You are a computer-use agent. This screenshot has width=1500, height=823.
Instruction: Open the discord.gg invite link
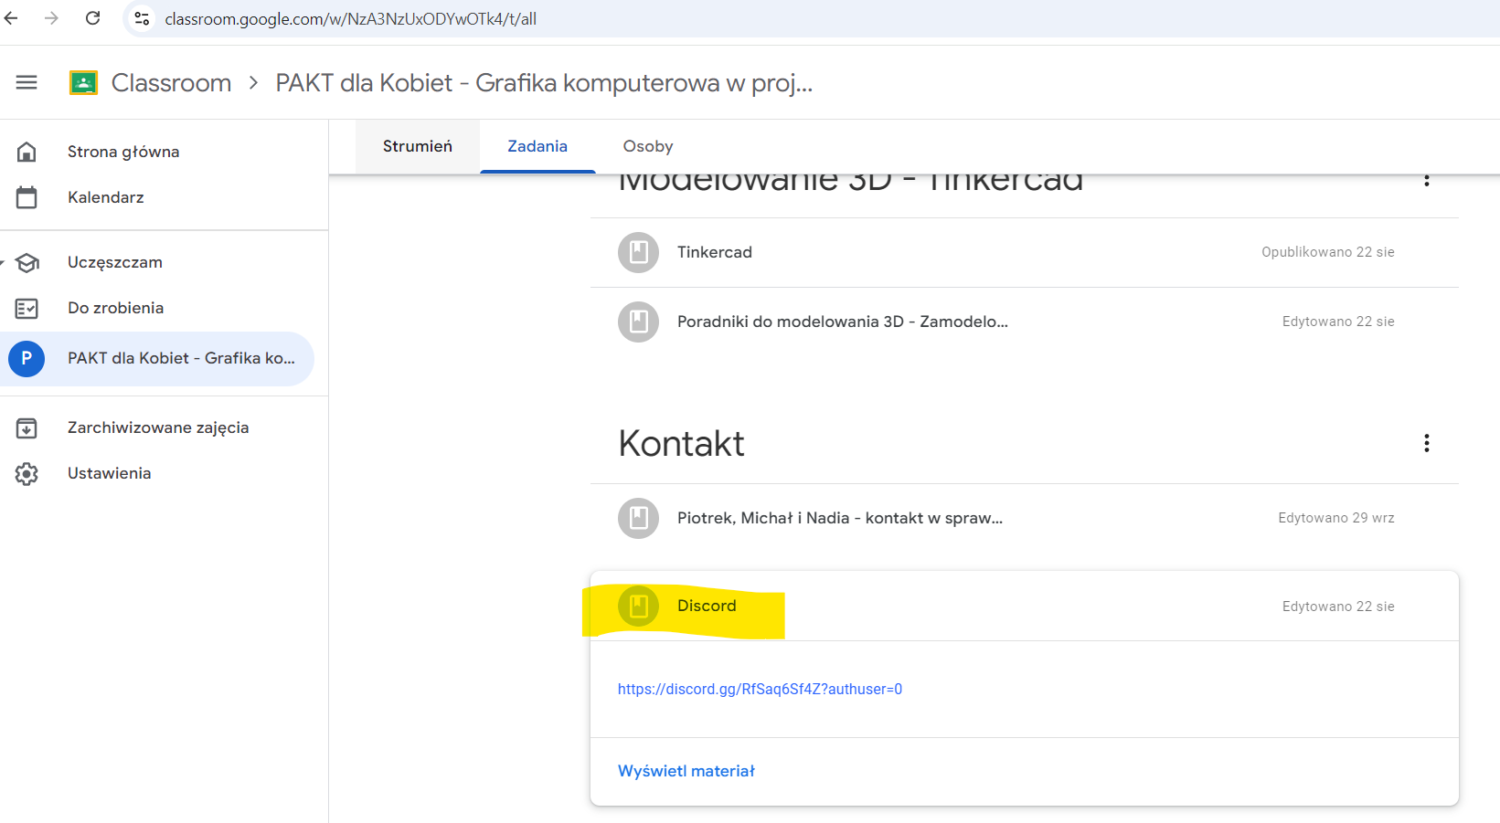pos(760,689)
